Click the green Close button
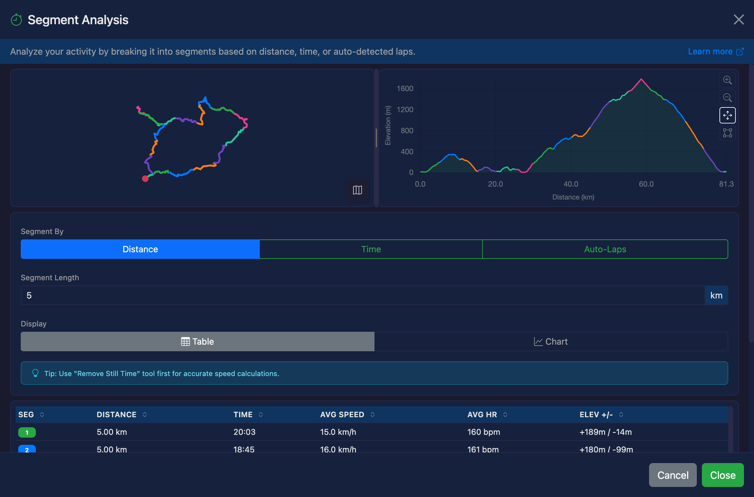The image size is (754, 497). [x=723, y=475]
